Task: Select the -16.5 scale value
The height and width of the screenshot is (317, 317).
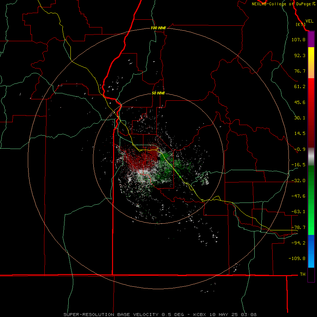Action: click(298, 165)
